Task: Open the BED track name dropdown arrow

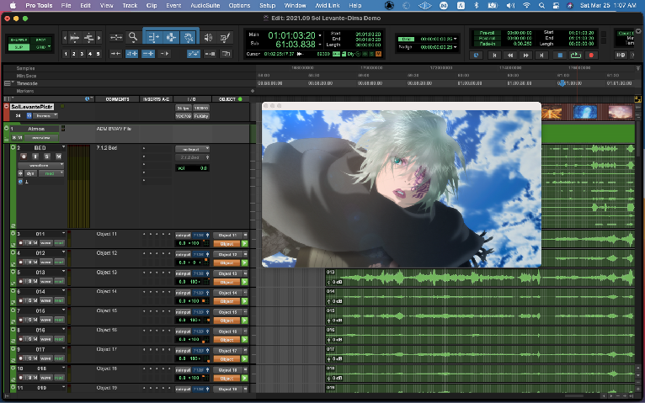Action: pos(63,147)
